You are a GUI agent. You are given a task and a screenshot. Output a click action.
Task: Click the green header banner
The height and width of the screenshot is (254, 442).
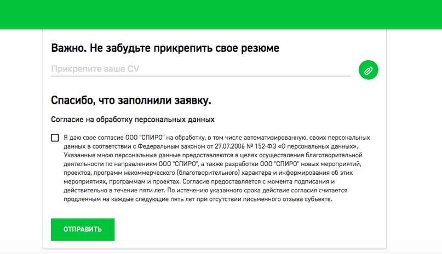point(221,14)
